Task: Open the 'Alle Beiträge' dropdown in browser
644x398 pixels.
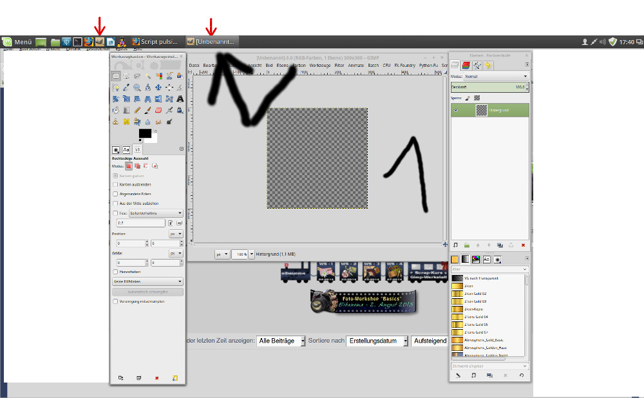Action: pyautogui.click(x=281, y=341)
